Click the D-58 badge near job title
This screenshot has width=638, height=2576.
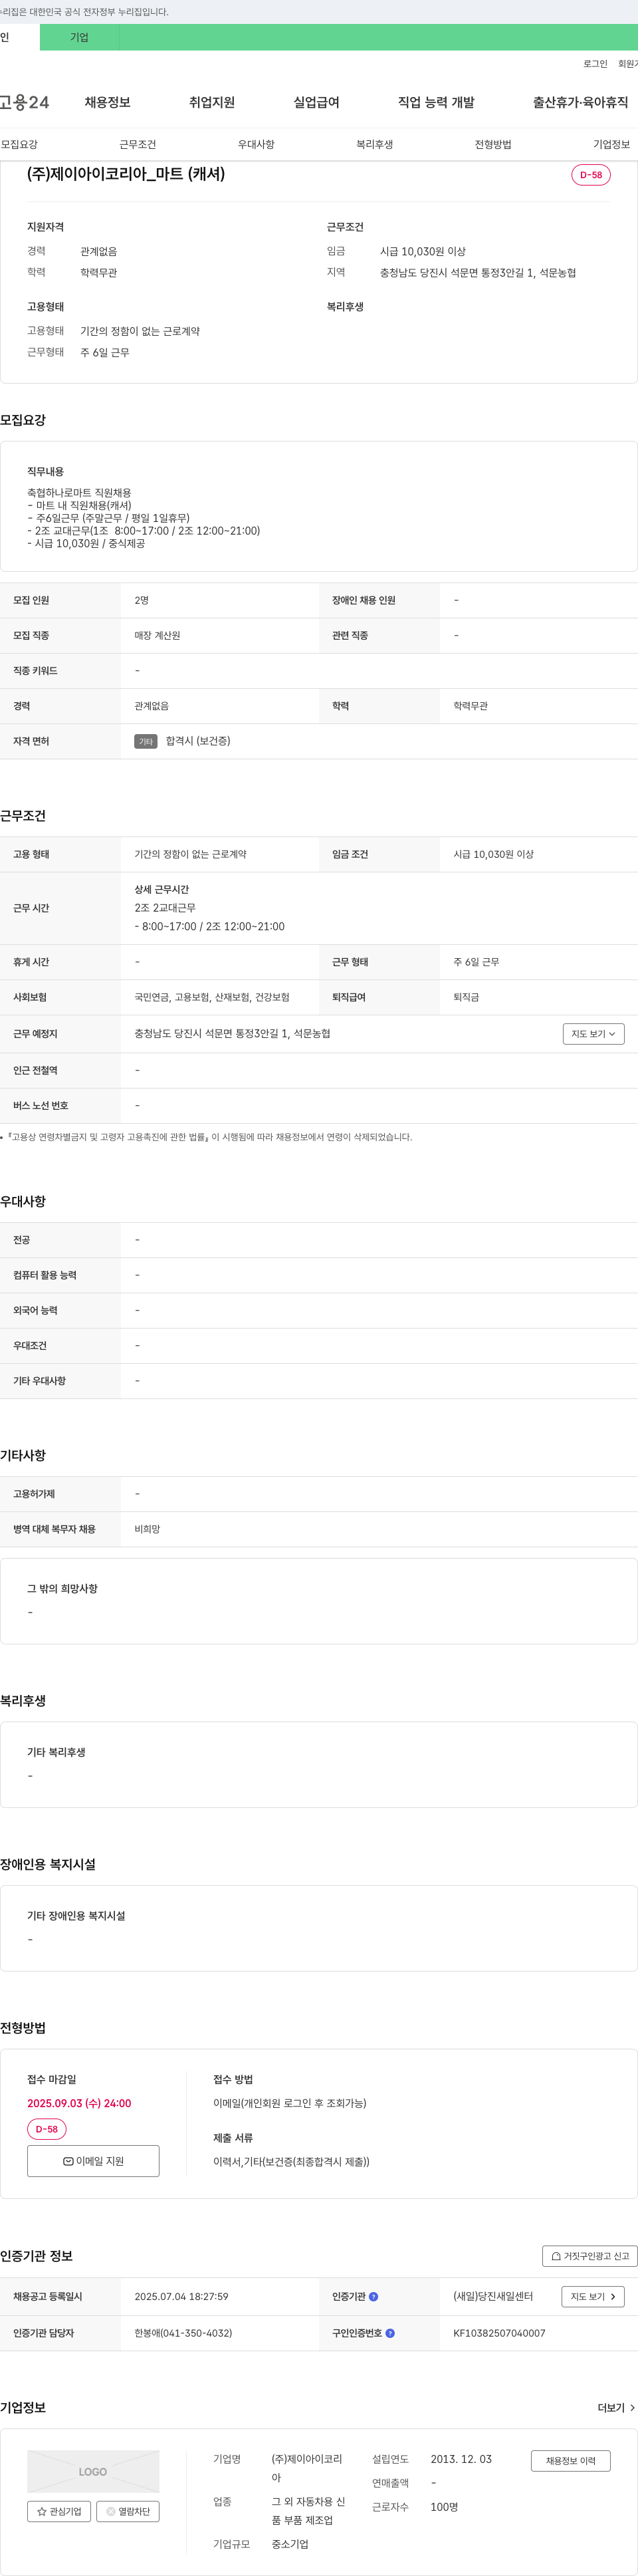tap(591, 175)
